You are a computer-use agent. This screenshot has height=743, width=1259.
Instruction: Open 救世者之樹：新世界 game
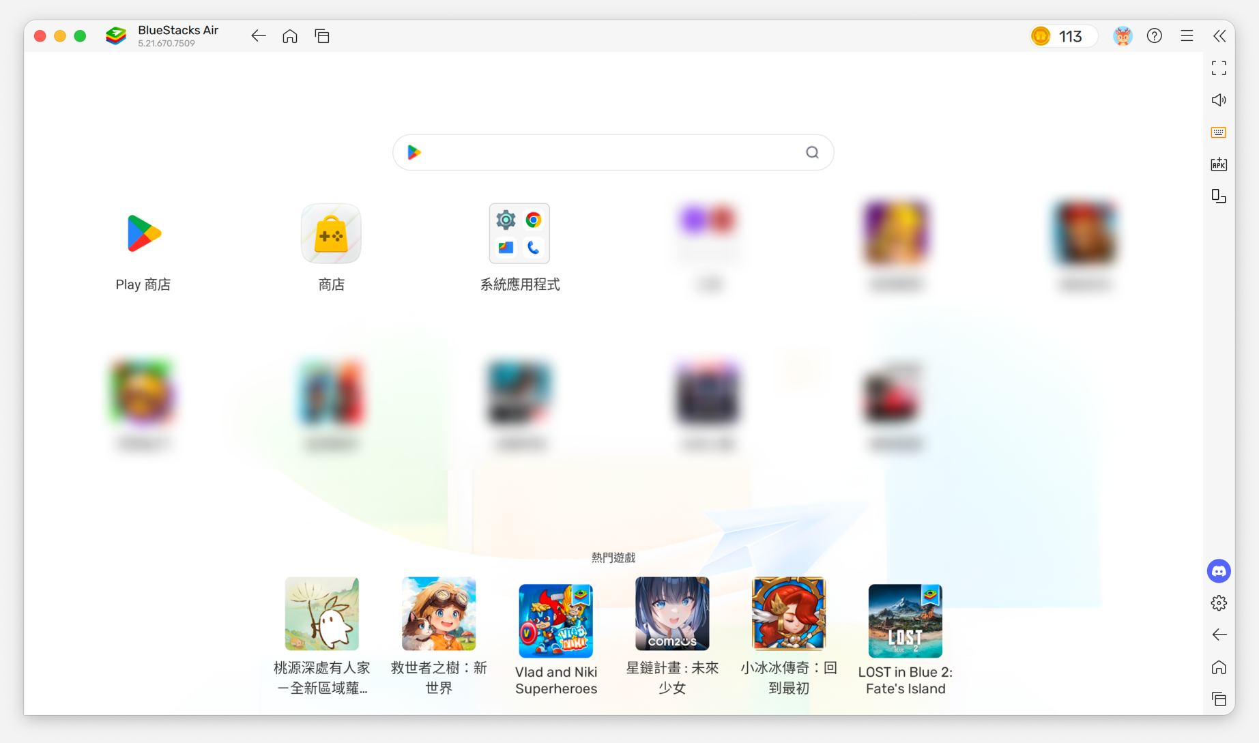[439, 636]
